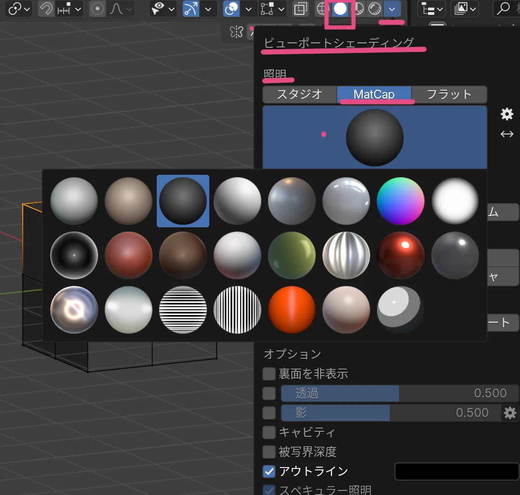Open MatCap preferences gear icon
The width and height of the screenshot is (520, 495).
tap(507, 114)
